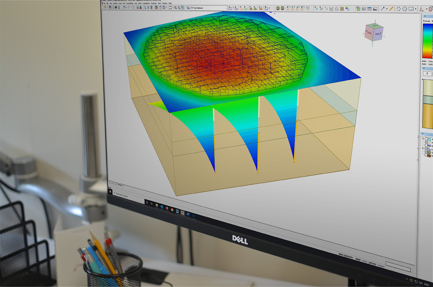Open the Loads menu
This screenshot has width=433, height=287.
[119, 3]
